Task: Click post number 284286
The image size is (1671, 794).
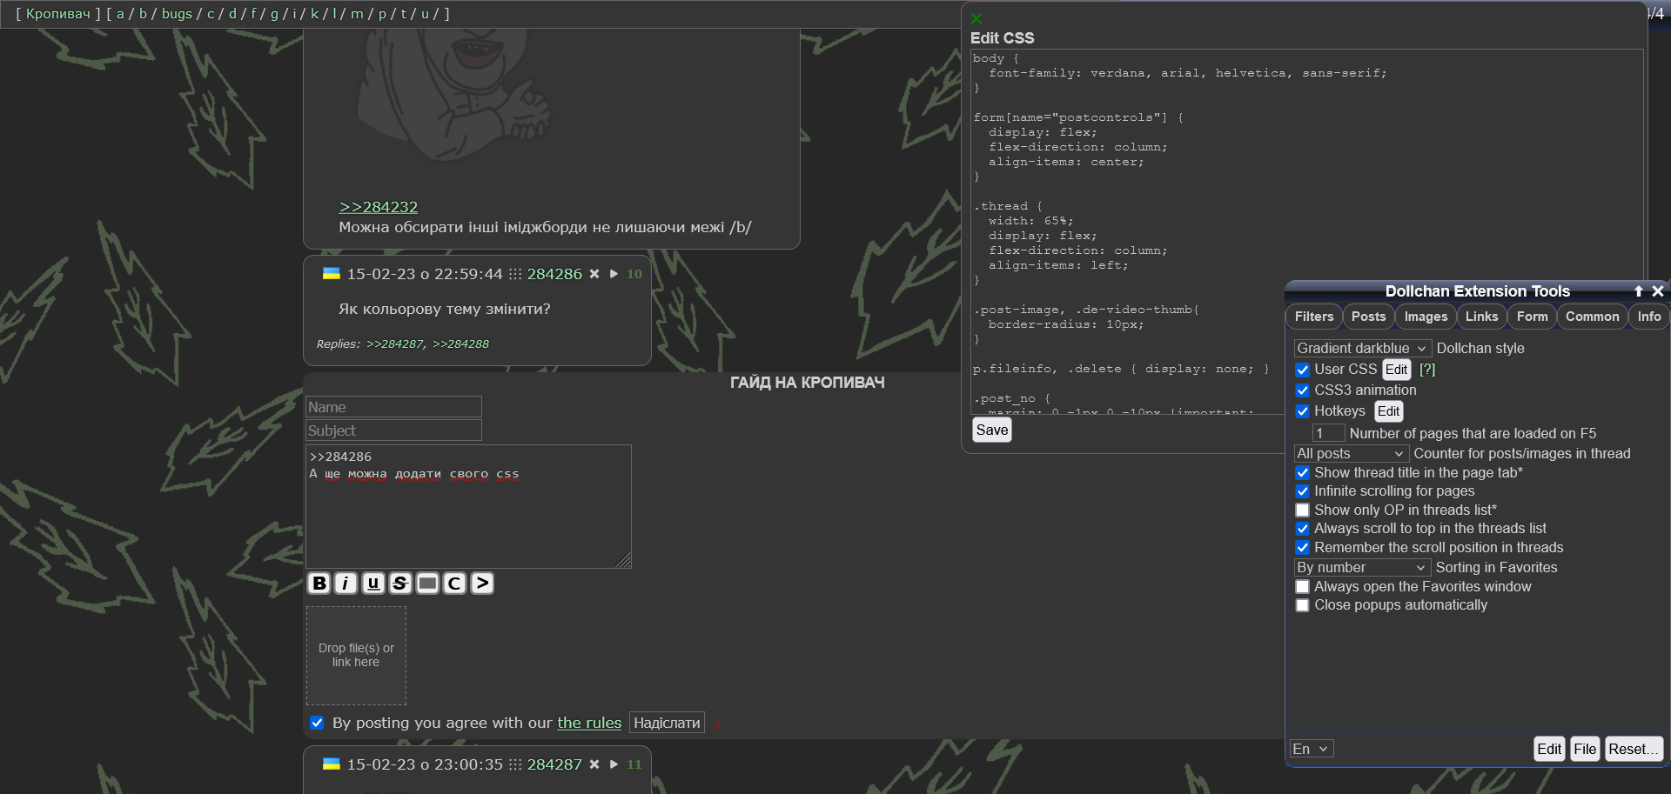Action: click(554, 274)
